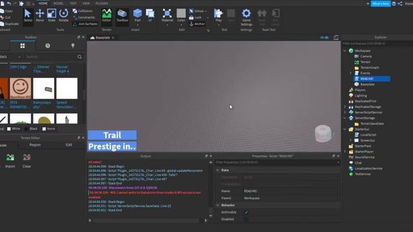The image size is (413, 232).
Task: Activate the Scale tool
Action: [52, 15]
